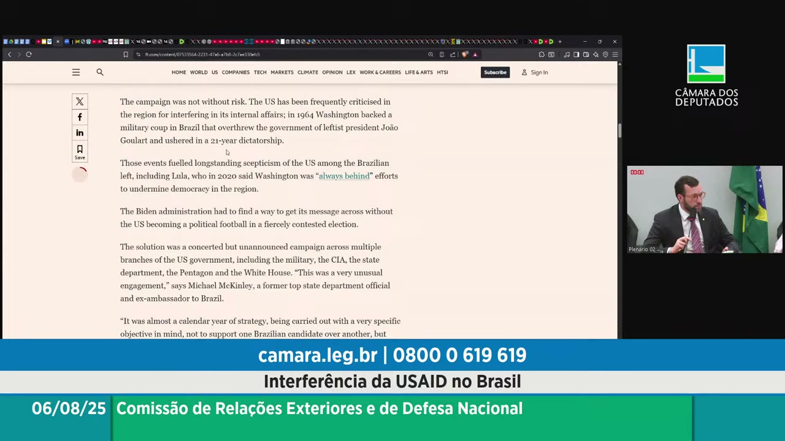Screen dimensions: 785x441
Task: Open browser extensions puzzle icon
Action: coord(542,55)
